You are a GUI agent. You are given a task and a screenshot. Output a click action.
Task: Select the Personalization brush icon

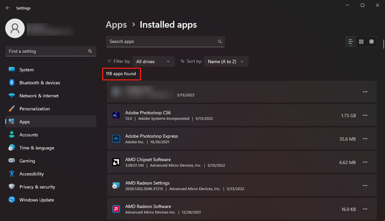tap(11, 108)
